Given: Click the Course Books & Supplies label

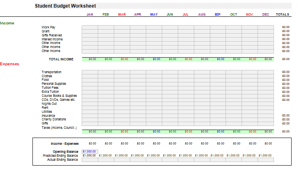Looking at the screenshot, I should coord(59,96).
